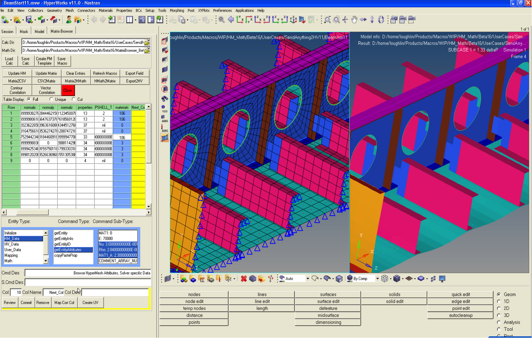The width and height of the screenshot is (532, 338).
Task: Open the Auto geometry color dropdown
Action: point(307,279)
